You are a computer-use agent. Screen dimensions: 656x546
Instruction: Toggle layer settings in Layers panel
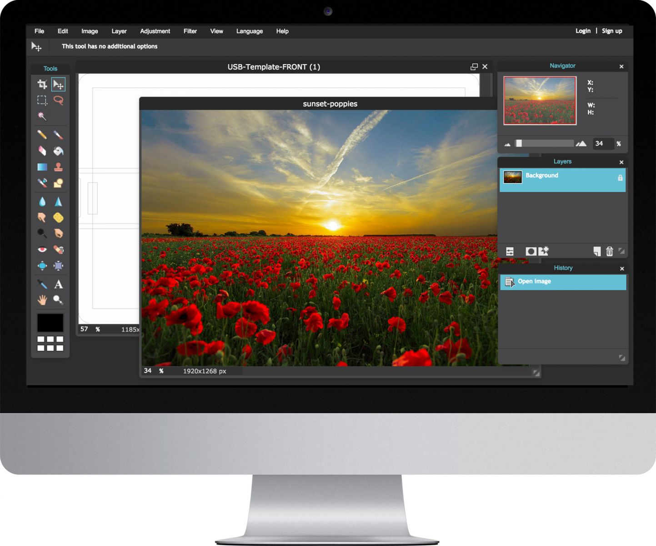point(510,251)
